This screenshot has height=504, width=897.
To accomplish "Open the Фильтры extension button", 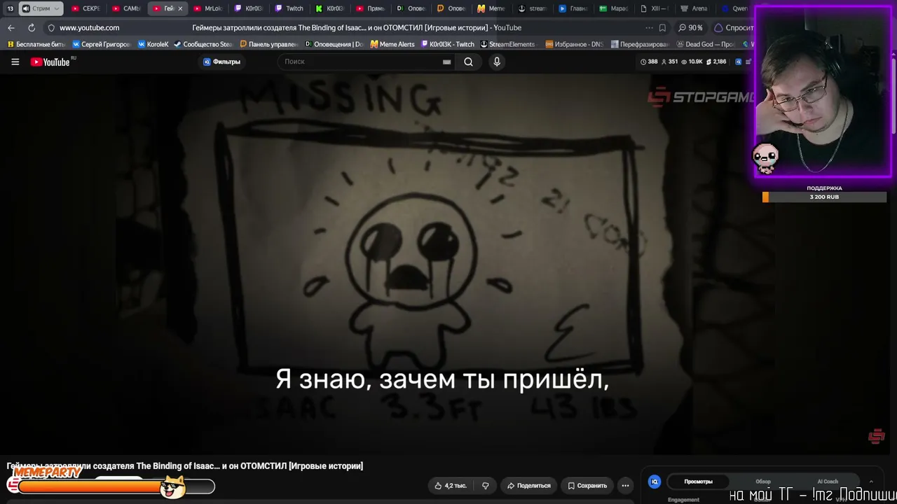I will pyautogui.click(x=221, y=62).
